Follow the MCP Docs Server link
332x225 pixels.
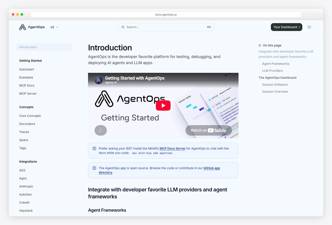pos(173,149)
